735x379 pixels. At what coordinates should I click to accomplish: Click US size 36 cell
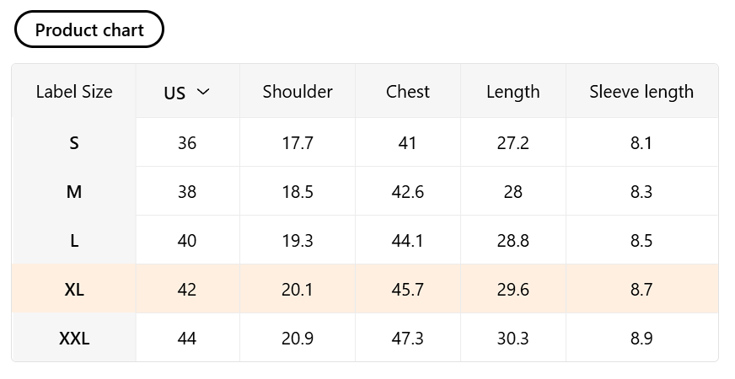[187, 143]
